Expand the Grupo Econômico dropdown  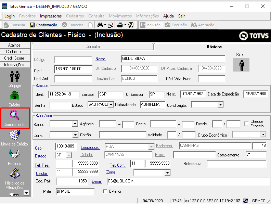[263, 134]
